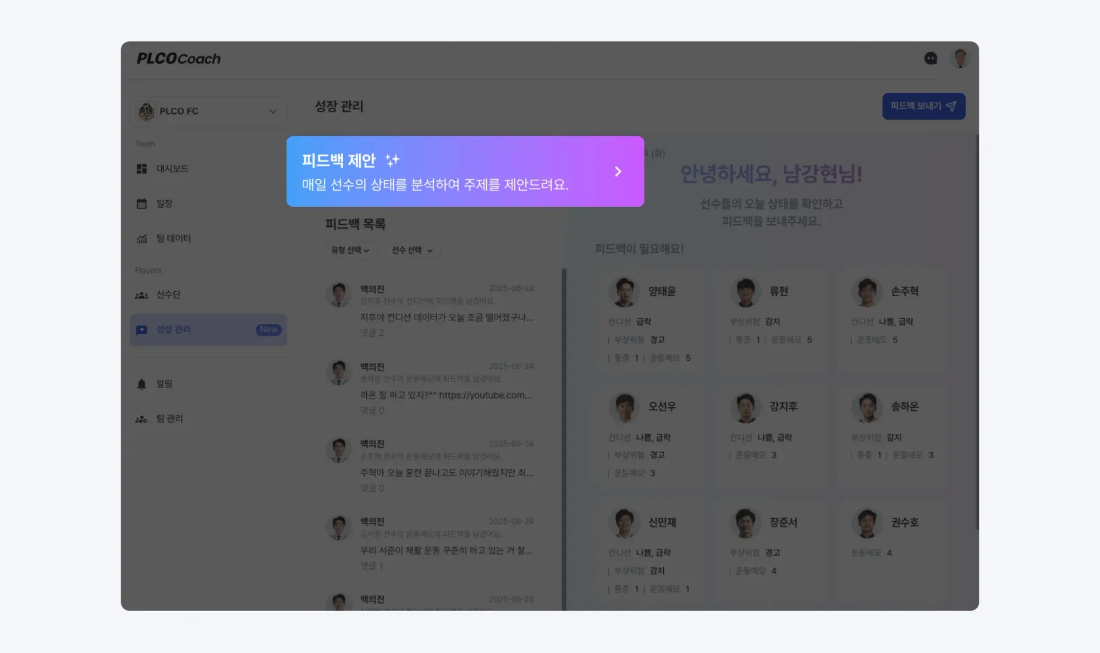Open the chat bubble icon in header
Viewport: 1100px width, 653px height.
click(931, 58)
